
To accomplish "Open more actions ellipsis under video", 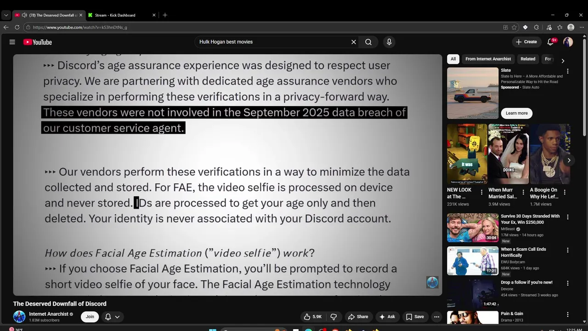I will [x=437, y=317].
